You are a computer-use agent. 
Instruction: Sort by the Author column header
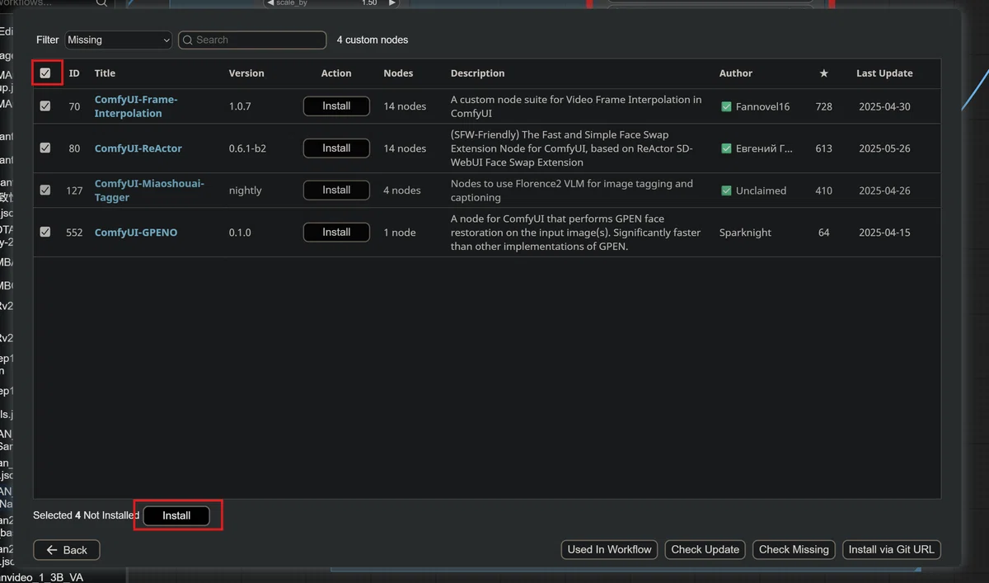[736, 73]
